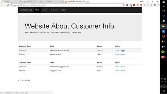The image size is (167, 94).
Task: Click the first table's Salary header
Action: pos(99,46)
